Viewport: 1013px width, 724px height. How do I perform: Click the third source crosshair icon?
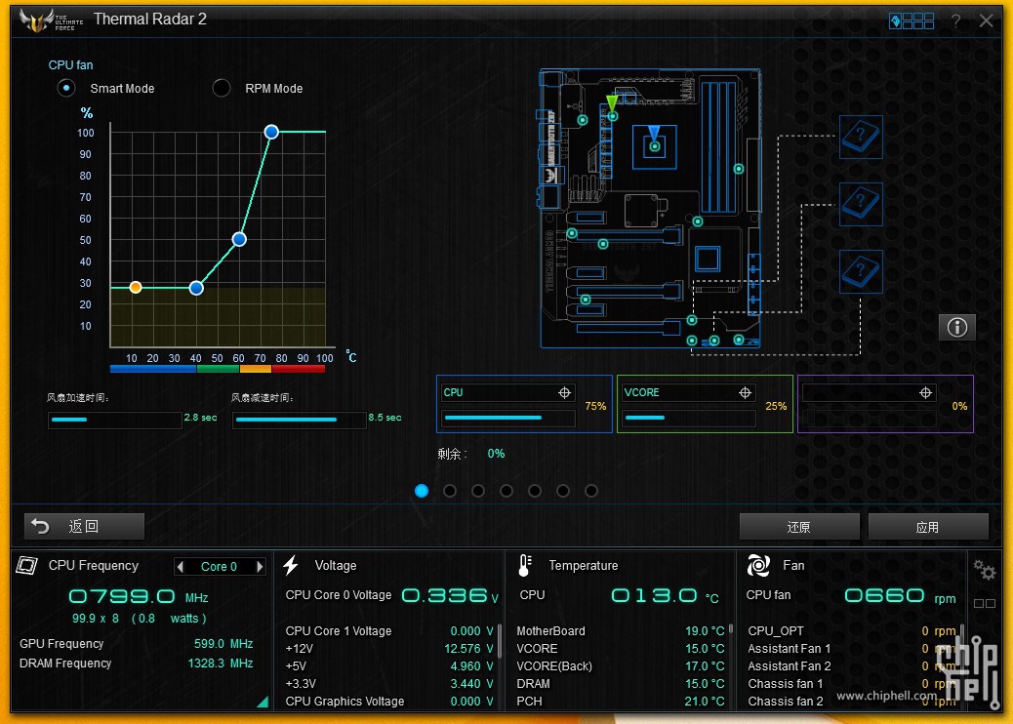(925, 392)
